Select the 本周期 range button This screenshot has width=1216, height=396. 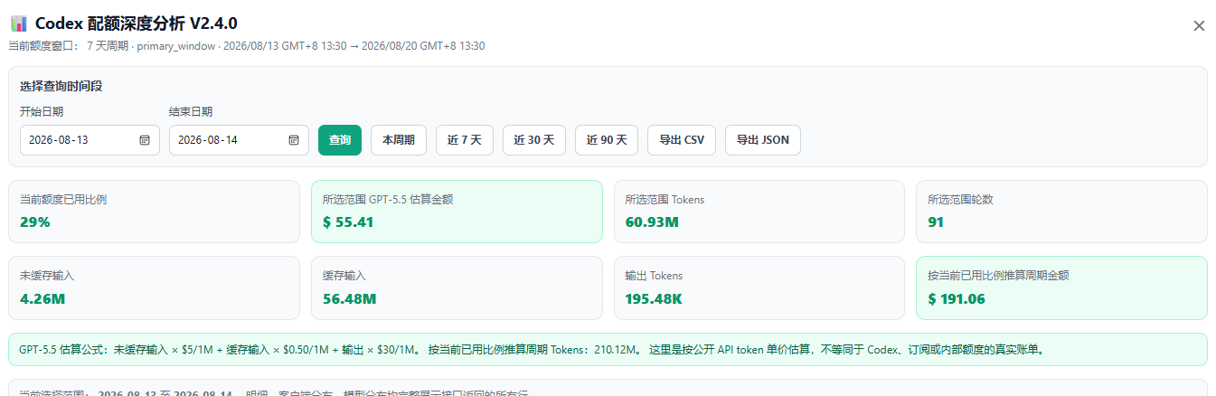coord(399,140)
